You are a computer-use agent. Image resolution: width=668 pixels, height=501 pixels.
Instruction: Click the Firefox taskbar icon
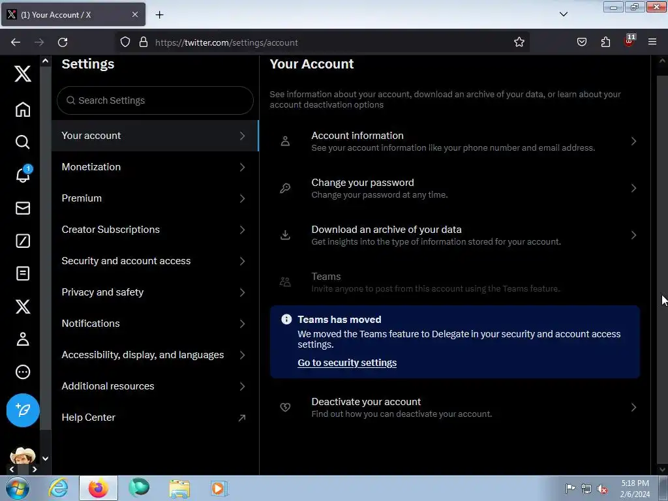[99, 488]
